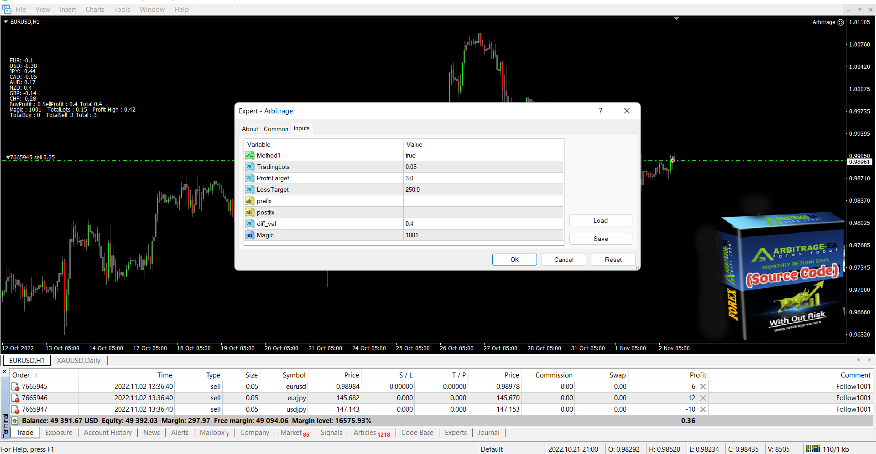
Task: Click the Arbitrage smiley face icon on chart
Action: [840, 22]
